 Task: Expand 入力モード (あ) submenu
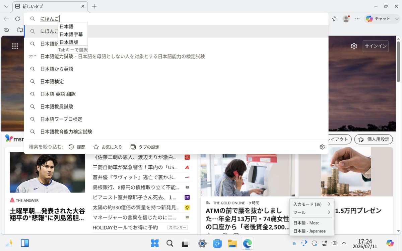click(x=312, y=204)
